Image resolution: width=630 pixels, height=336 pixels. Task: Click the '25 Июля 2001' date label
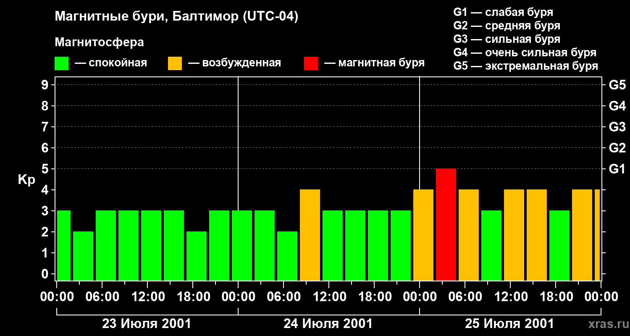click(x=509, y=324)
